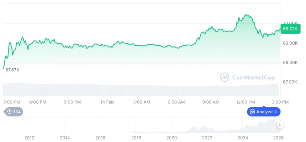Click the 6:00 AM time axis label
Image resolution: width=306 pixels, height=142 pixels.
[x=176, y=102]
